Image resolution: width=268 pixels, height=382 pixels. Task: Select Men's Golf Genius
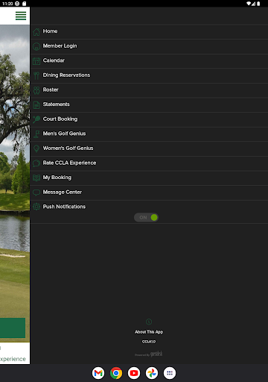[149, 134]
